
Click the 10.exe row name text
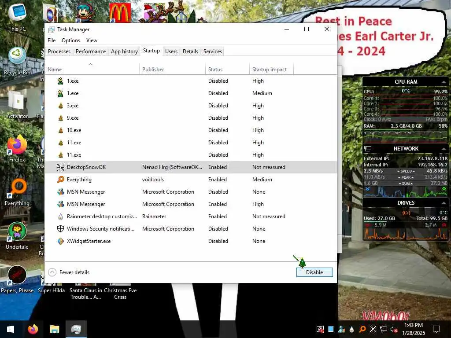(x=74, y=130)
